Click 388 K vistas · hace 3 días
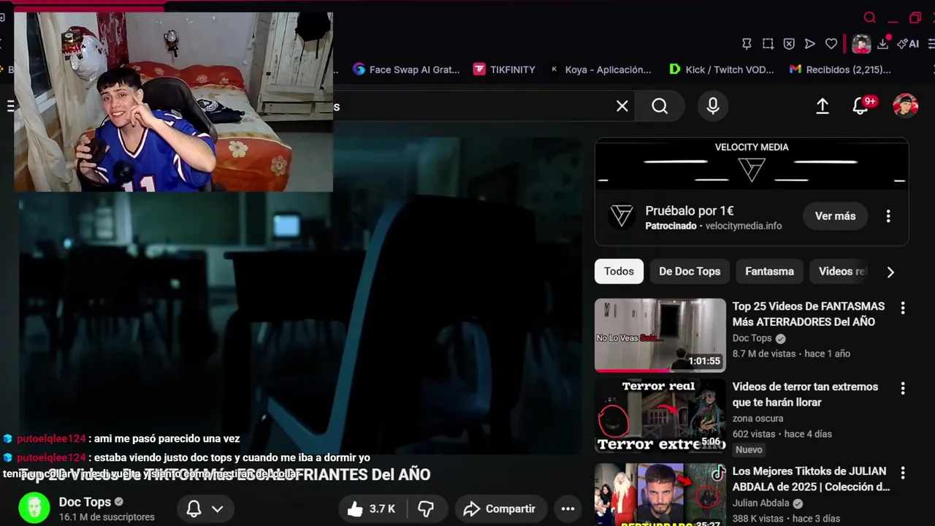 coord(786,519)
